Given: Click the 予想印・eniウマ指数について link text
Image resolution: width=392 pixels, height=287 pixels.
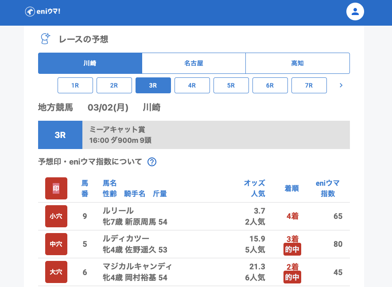Looking at the screenshot, I should click(90, 162).
